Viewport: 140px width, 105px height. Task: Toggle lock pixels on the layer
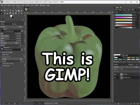pyautogui.click(x=118, y=69)
